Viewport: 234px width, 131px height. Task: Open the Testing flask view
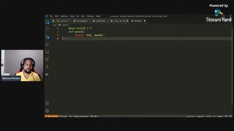pyautogui.click(x=47, y=67)
